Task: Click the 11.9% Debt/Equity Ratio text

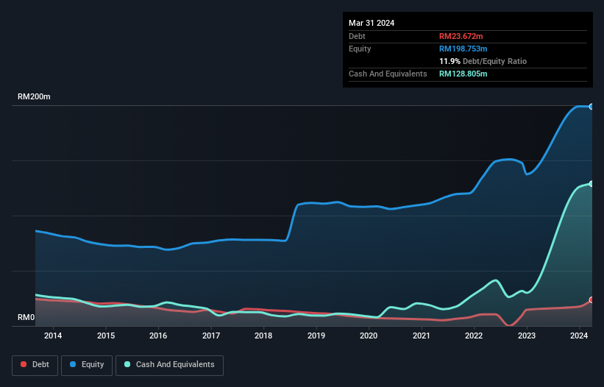Action: (x=483, y=61)
